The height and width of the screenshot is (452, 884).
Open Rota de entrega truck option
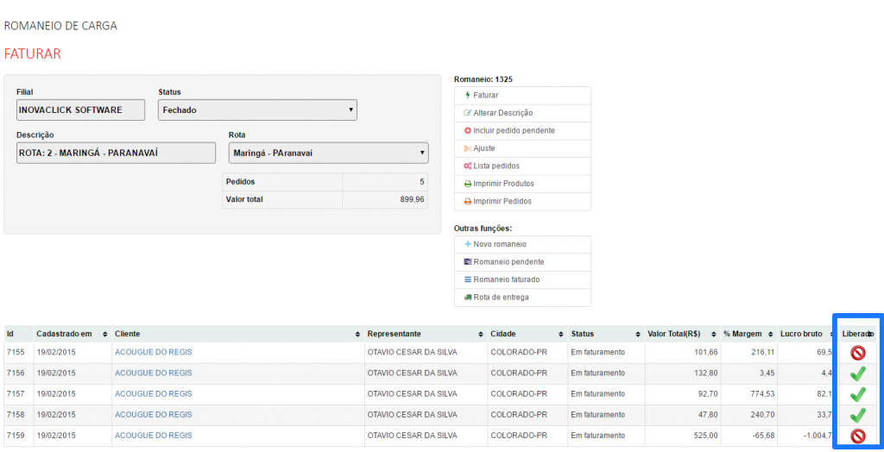coord(501,298)
